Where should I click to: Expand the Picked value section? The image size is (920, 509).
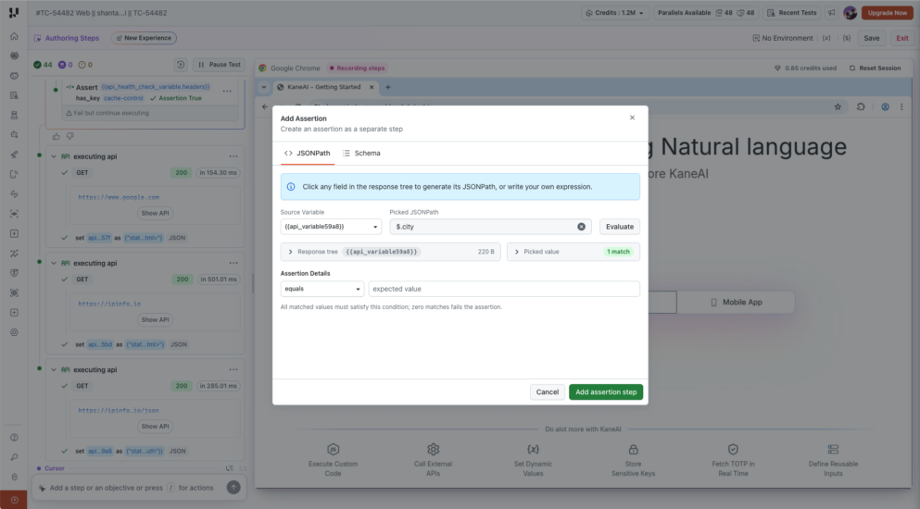[573, 252]
